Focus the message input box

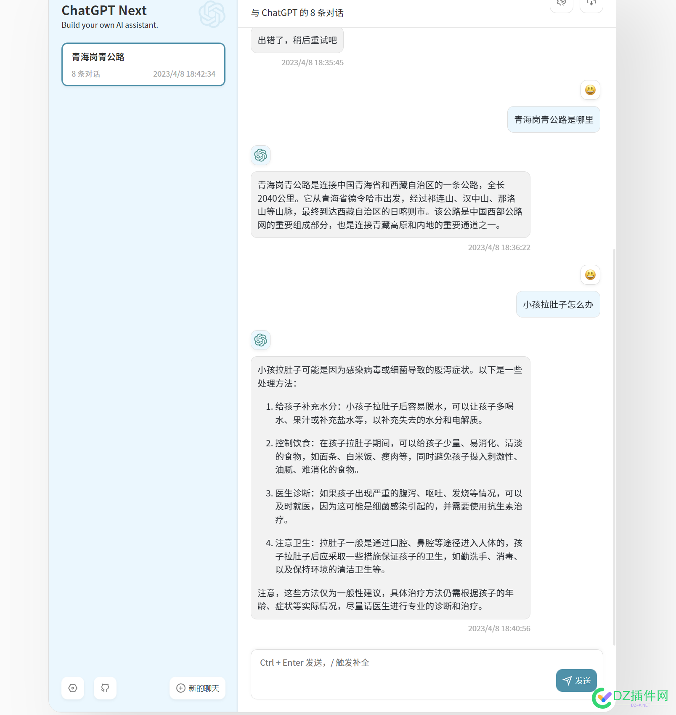427,674
